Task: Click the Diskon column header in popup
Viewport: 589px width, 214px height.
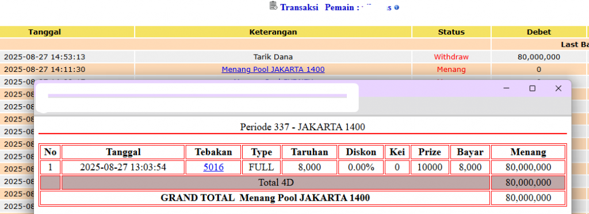Action: pyautogui.click(x=361, y=152)
